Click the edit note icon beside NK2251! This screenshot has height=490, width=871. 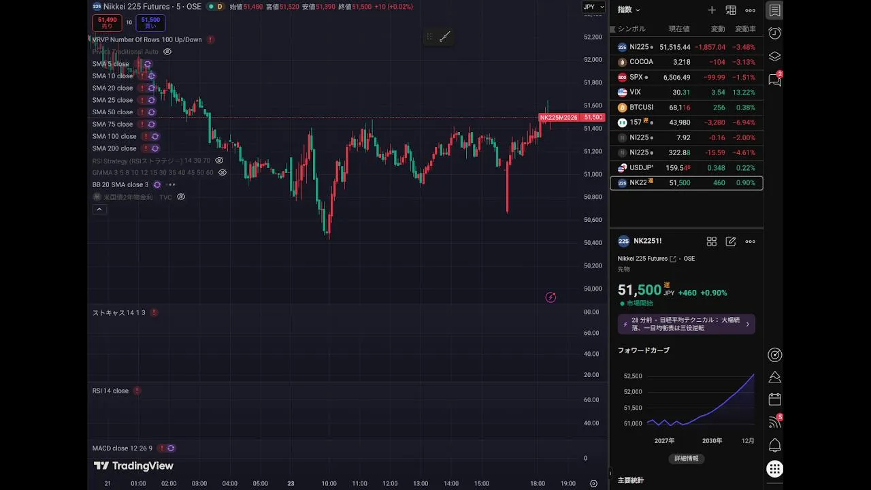(731, 242)
